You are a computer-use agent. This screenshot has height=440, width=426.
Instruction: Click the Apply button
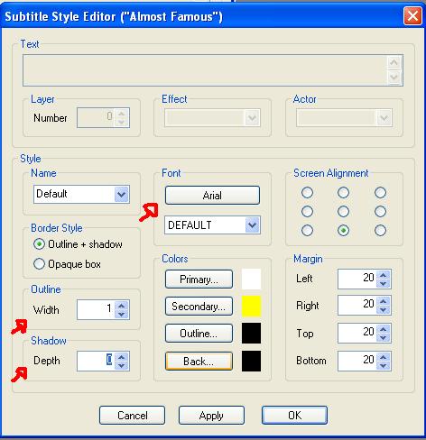click(211, 416)
